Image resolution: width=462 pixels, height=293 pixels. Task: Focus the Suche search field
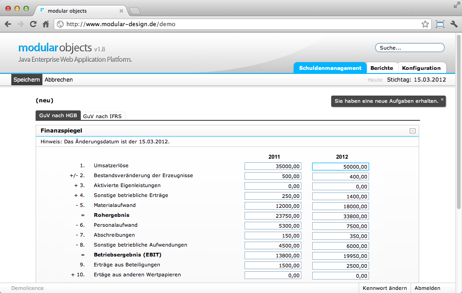[x=410, y=47]
